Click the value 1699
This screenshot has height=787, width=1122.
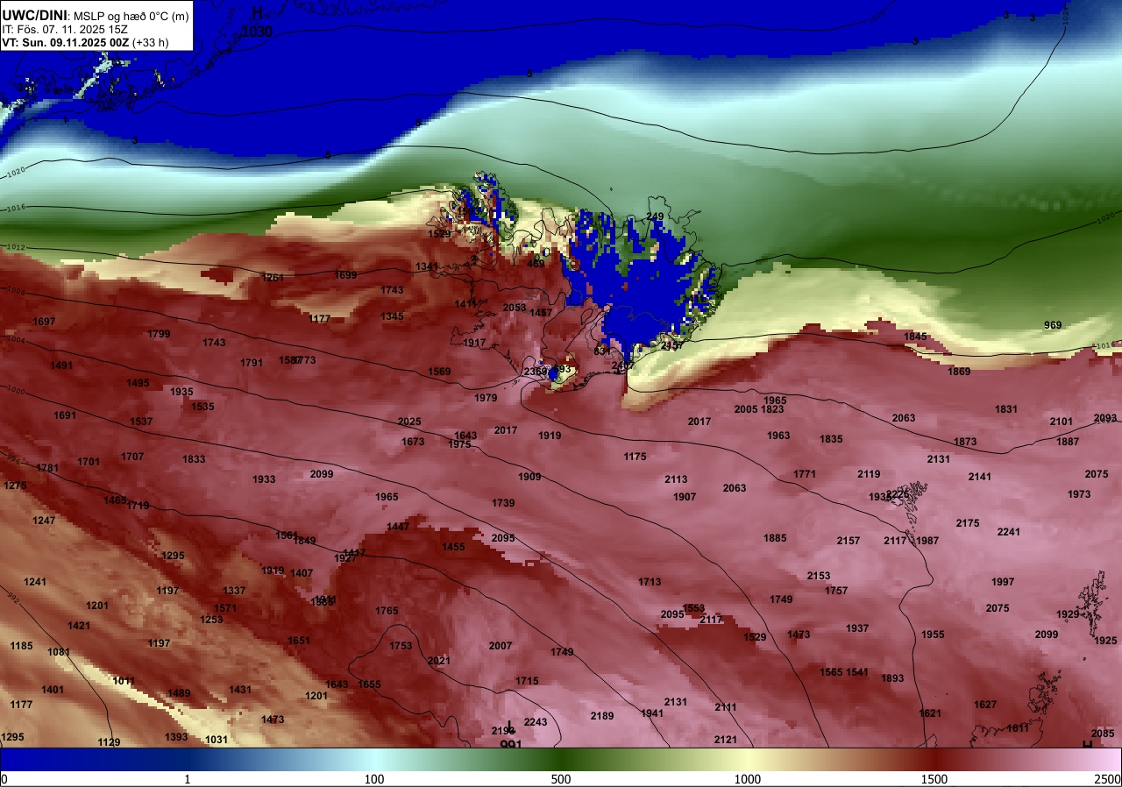[x=345, y=275]
